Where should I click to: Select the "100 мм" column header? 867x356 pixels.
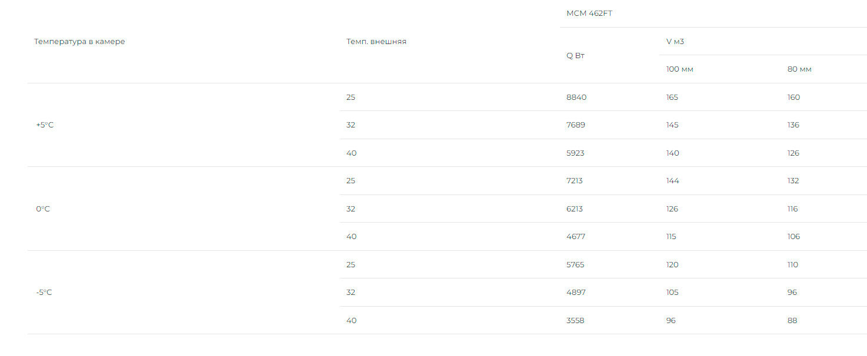click(679, 69)
